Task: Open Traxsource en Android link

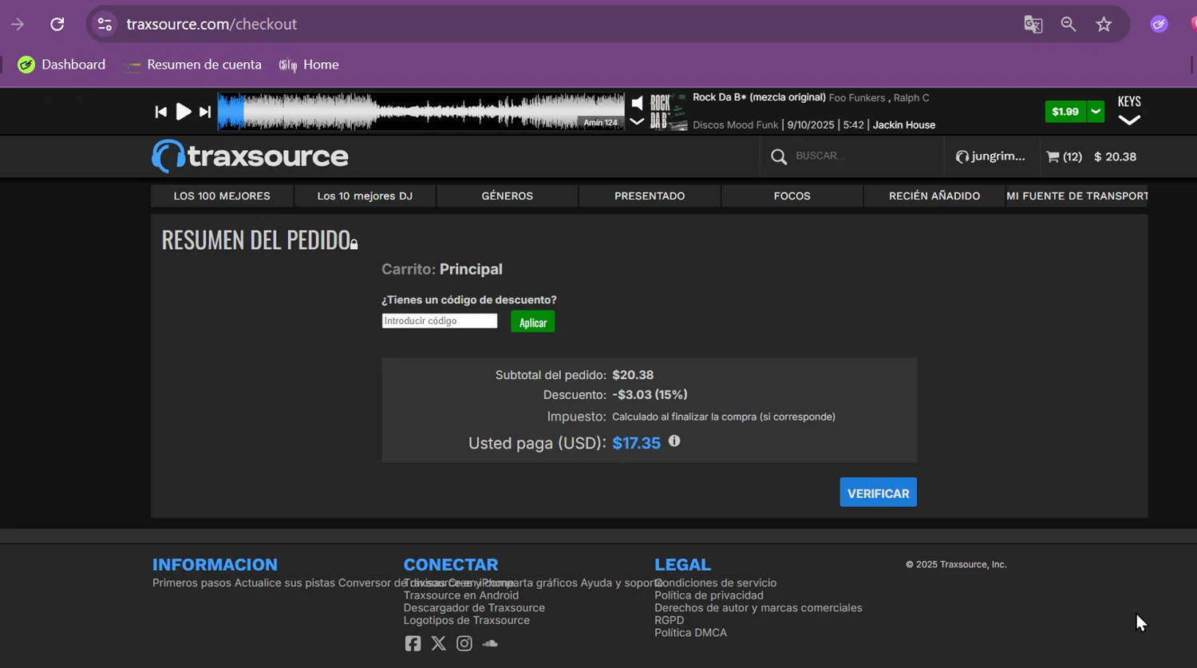Action: (x=461, y=595)
